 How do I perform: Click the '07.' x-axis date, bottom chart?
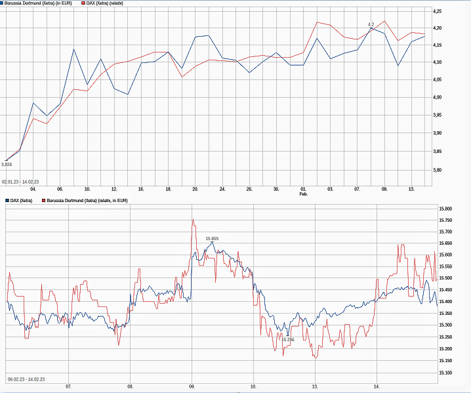click(69, 386)
